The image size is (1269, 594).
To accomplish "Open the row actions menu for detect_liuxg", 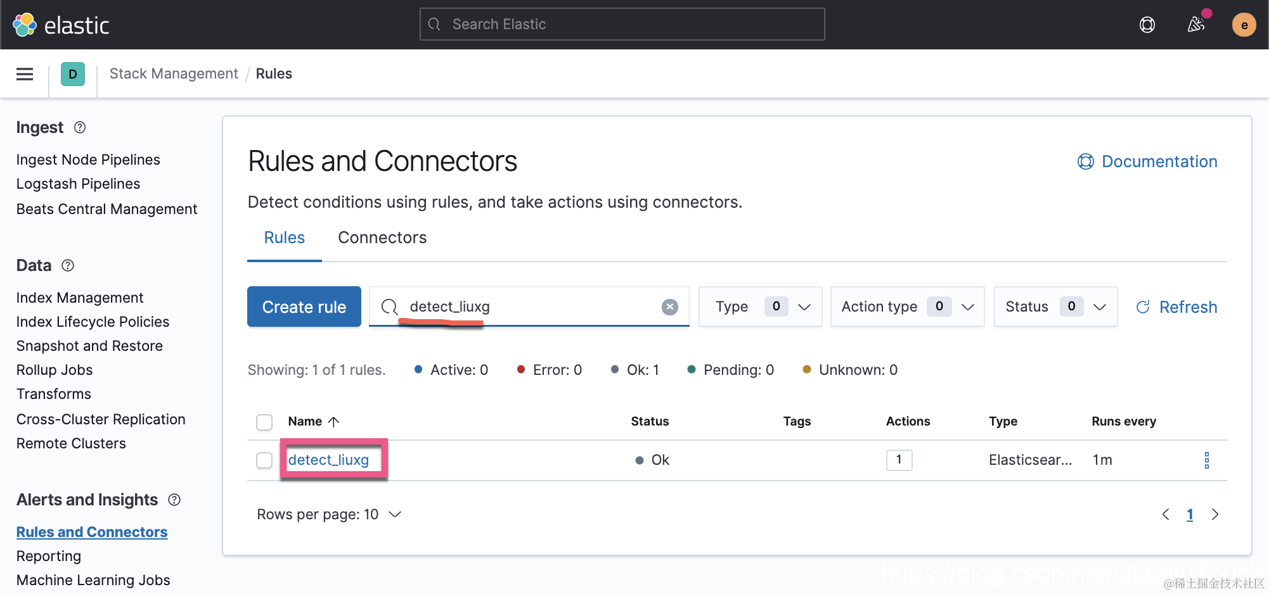I will (1206, 460).
